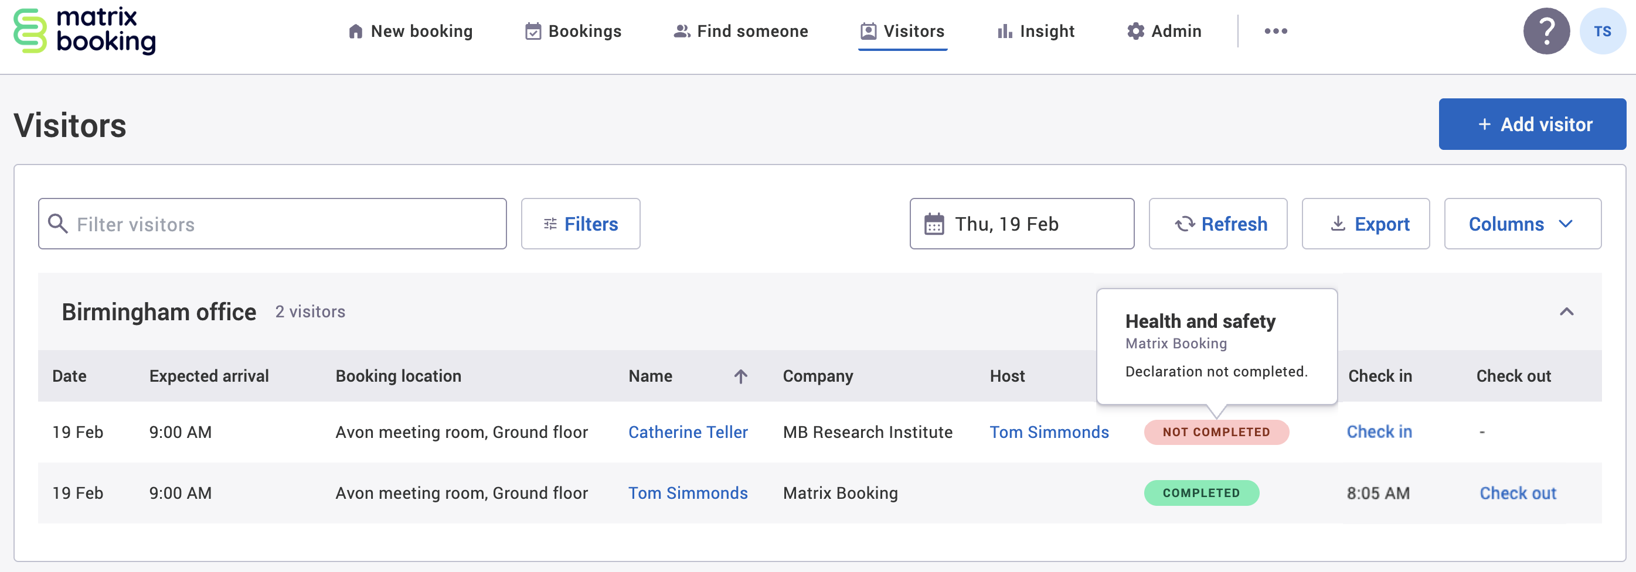The height and width of the screenshot is (572, 1636).
Task: Click the Add visitor button
Action: (1532, 124)
